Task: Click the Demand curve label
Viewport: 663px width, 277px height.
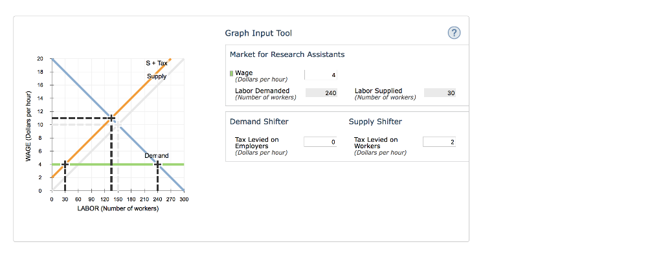Action: coord(157,155)
